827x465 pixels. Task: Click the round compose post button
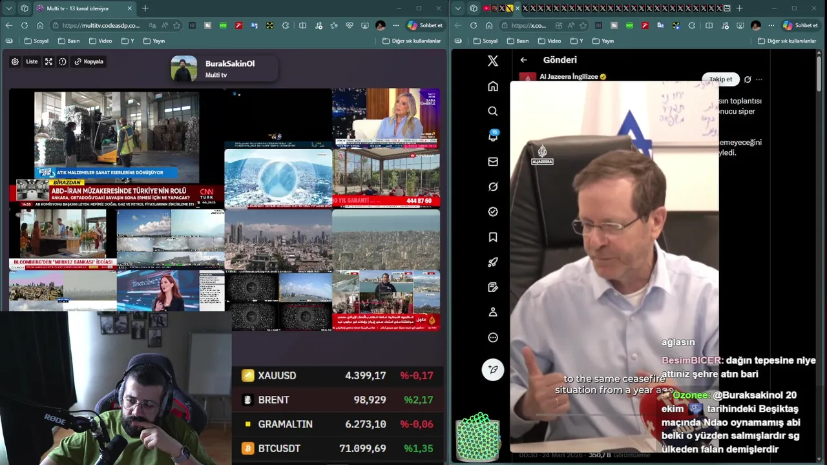[x=493, y=369]
